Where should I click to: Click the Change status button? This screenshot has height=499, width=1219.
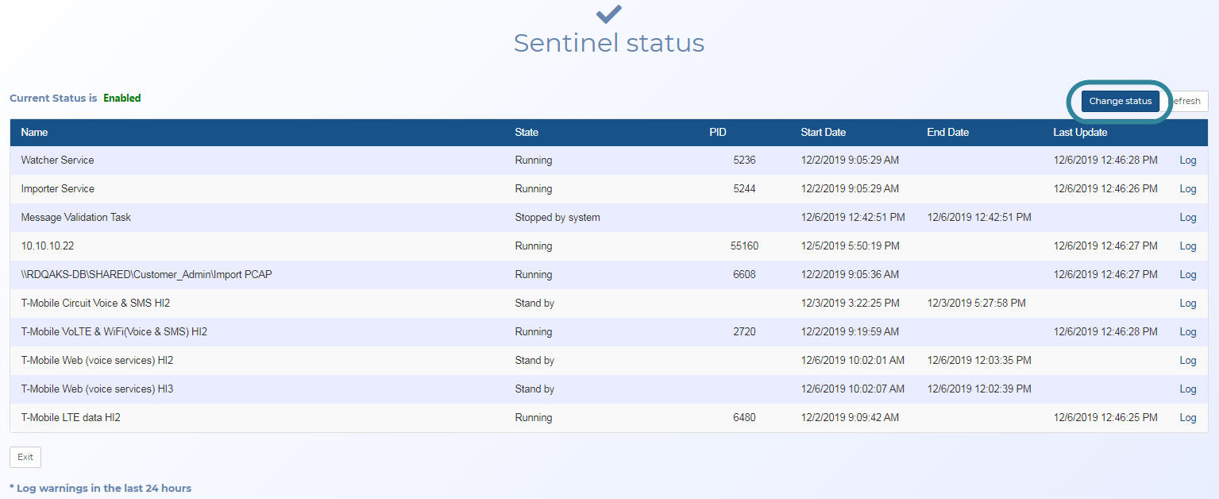1120,101
